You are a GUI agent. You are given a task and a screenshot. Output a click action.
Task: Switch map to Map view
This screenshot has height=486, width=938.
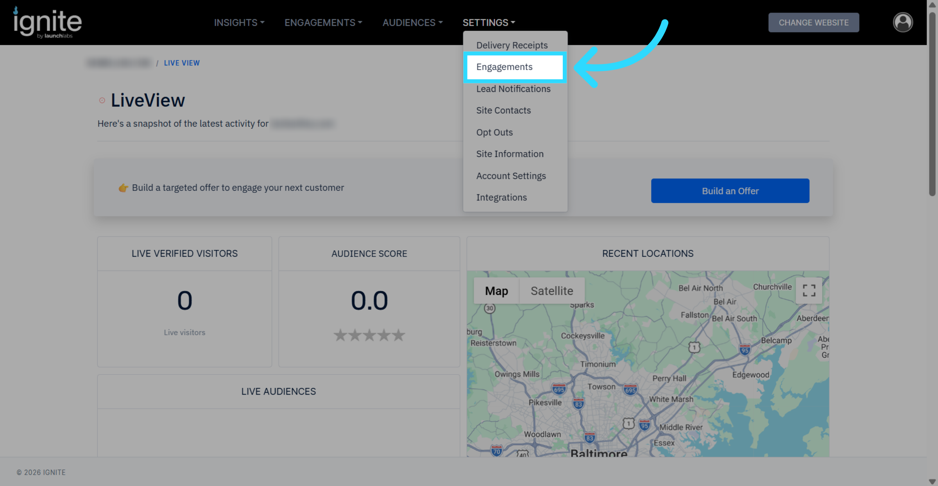coord(496,291)
